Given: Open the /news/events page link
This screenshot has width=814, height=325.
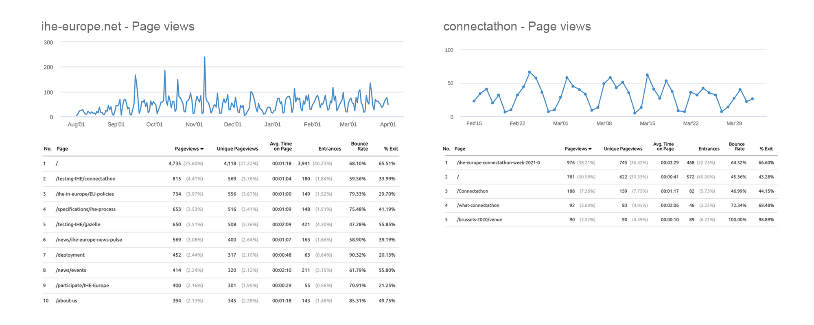Looking at the screenshot, I should 71,270.
